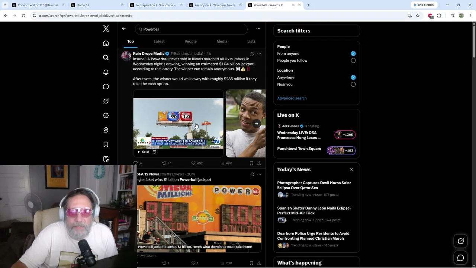
Task: Switch to the Media tab
Action: point(222,41)
